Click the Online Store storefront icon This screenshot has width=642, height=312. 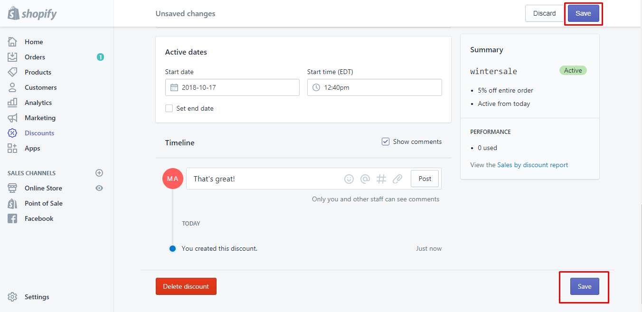tap(13, 188)
